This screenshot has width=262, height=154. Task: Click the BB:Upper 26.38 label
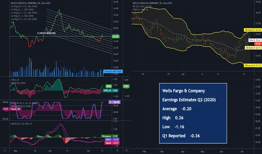pos(253,30)
